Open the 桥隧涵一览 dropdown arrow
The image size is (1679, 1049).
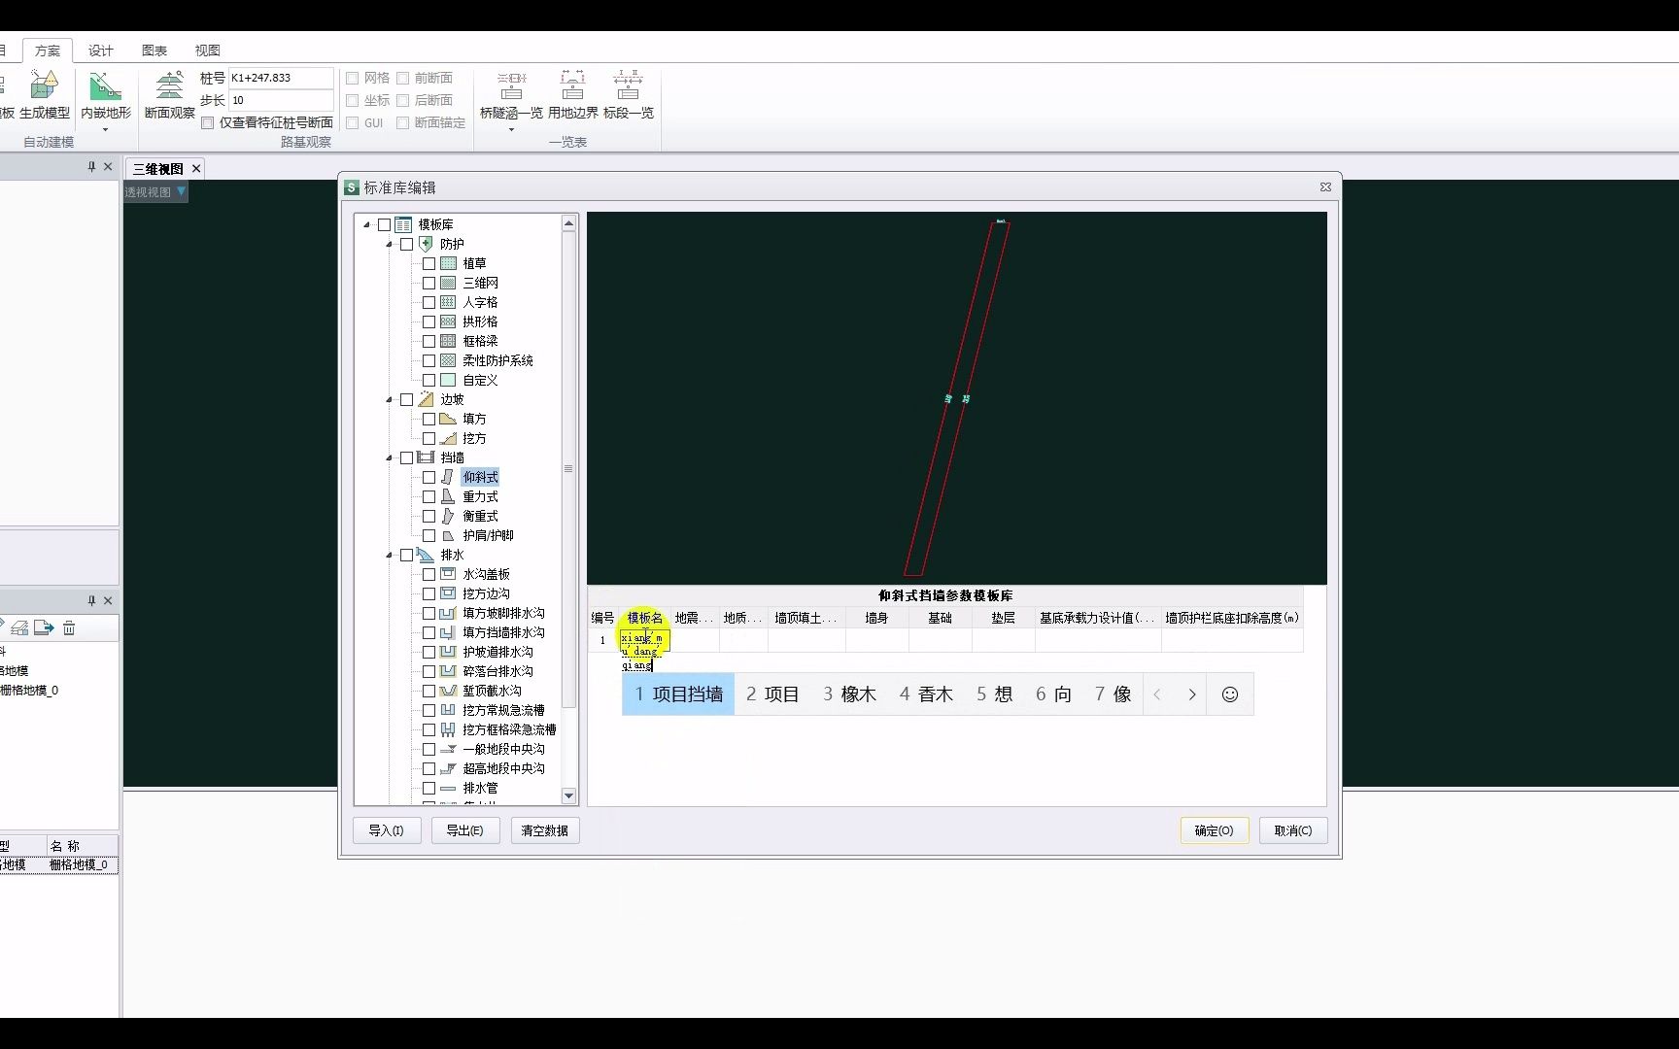(x=511, y=129)
